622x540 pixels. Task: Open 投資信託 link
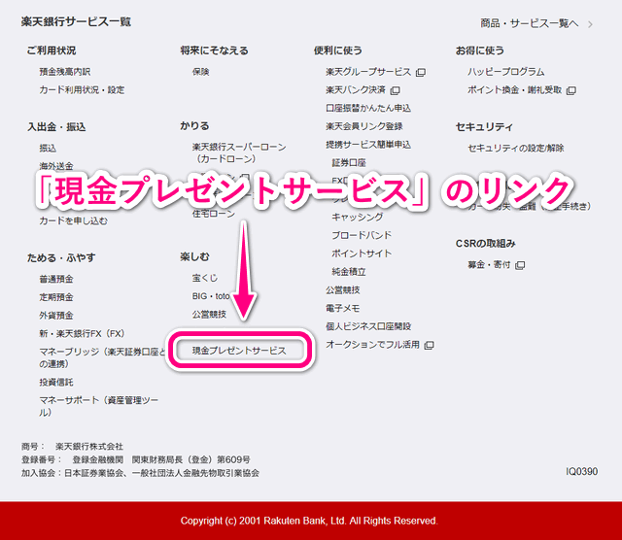tap(56, 383)
